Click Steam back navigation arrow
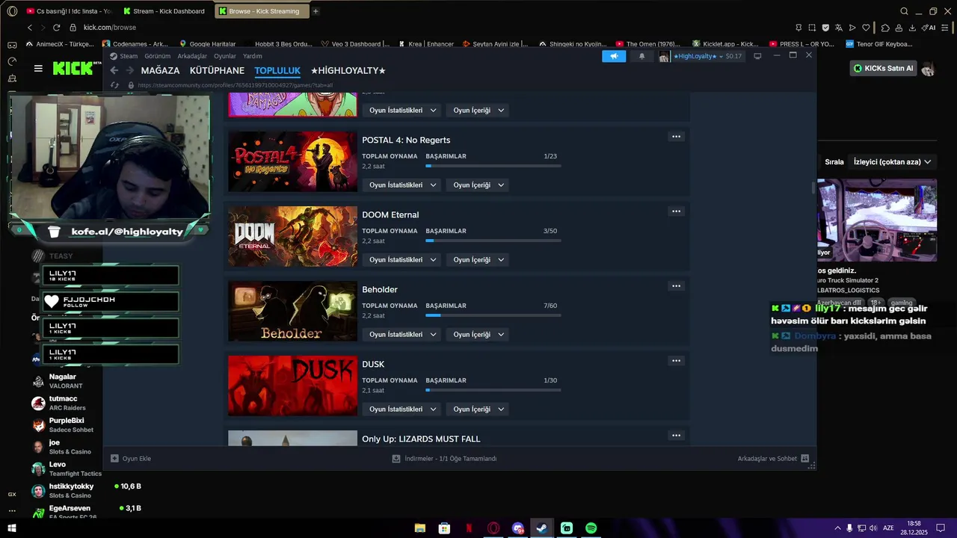 coord(114,70)
